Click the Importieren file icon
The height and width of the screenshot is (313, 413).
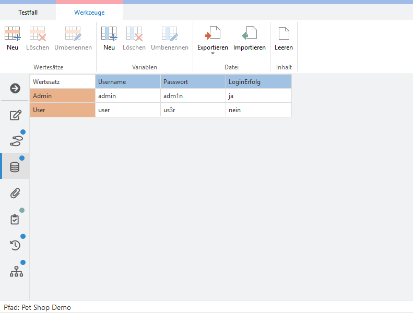click(249, 34)
